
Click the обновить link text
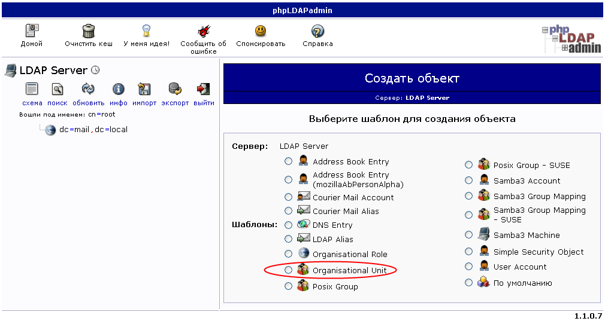click(89, 103)
